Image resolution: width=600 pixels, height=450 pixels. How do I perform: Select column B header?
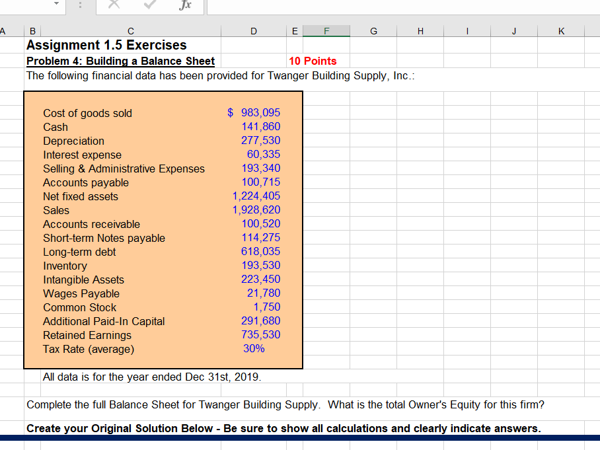tap(32, 31)
